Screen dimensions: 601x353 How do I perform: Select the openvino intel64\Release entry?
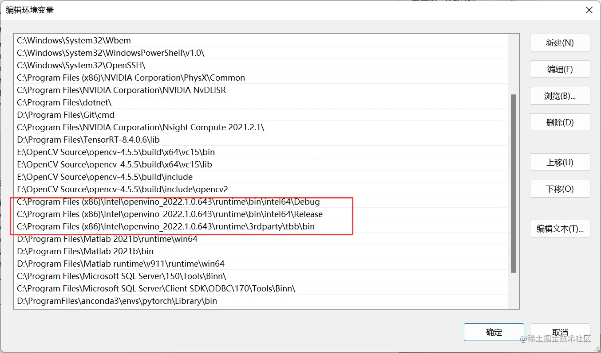point(261,214)
